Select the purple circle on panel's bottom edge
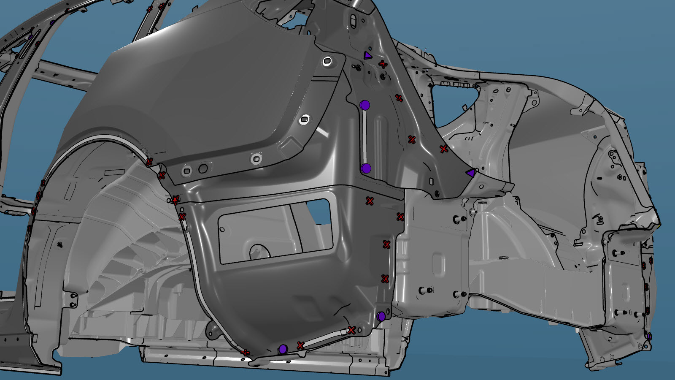The width and height of the screenshot is (675, 380). [x=283, y=349]
